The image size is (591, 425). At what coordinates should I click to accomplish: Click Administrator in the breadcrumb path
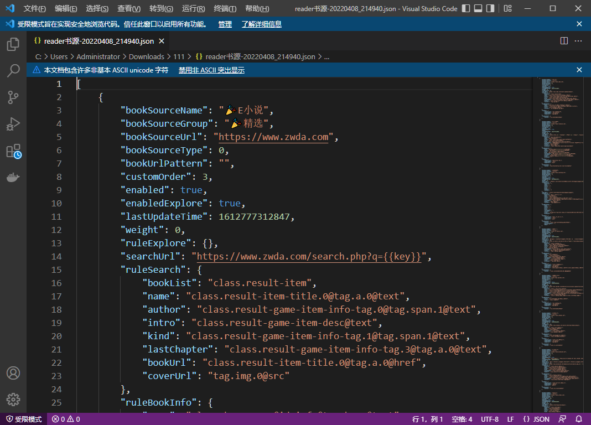[98, 56]
